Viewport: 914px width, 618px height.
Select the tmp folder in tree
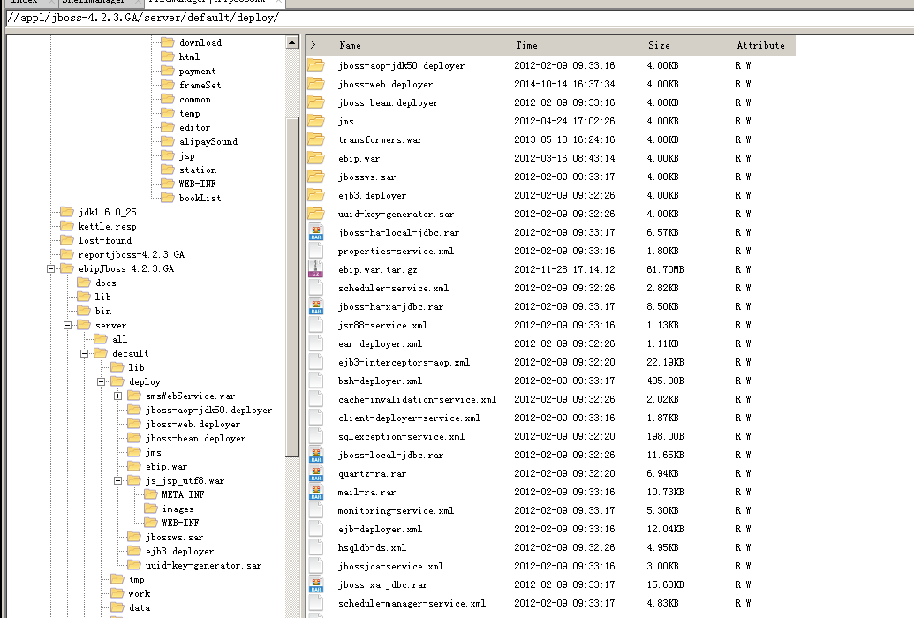[x=136, y=579]
